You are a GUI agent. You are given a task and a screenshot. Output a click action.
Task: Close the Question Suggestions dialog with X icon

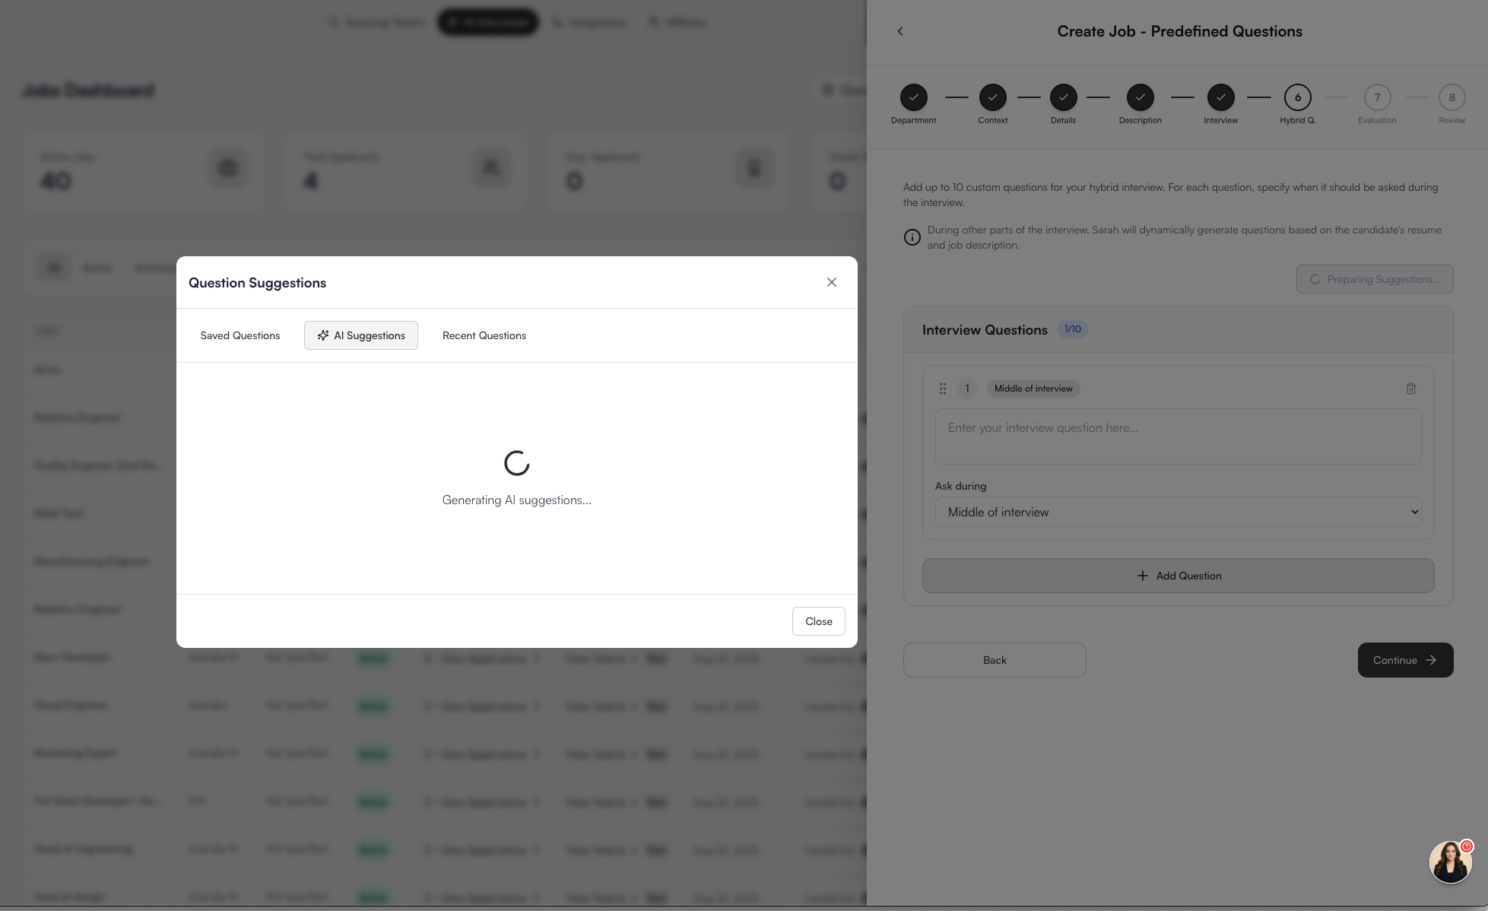[x=831, y=282]
